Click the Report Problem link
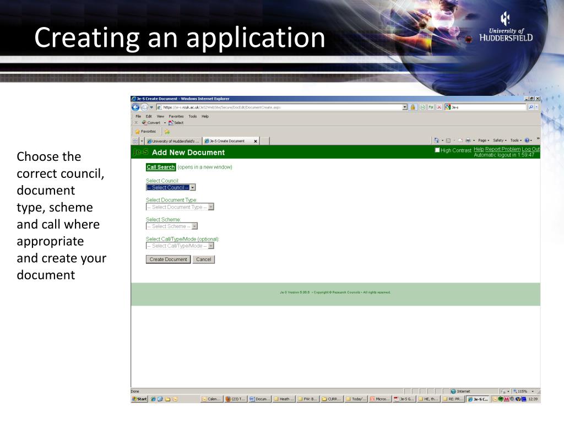This screenshot has width=564, height=423. pyautogui.click(x=503, y=149)
